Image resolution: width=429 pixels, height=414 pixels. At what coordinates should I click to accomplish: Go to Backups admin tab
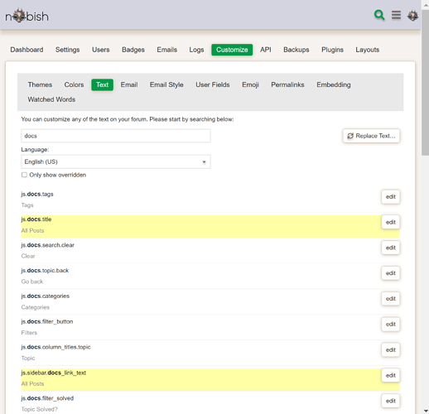pyautogui.click(x=296, y=50)
